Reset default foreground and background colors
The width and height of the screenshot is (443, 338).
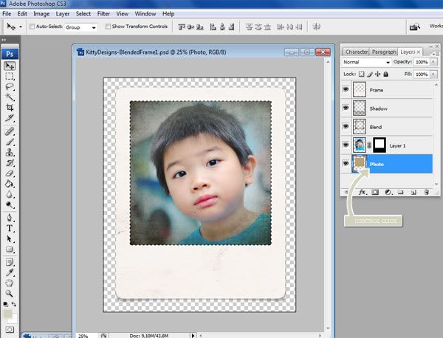(x=5, y=304)
